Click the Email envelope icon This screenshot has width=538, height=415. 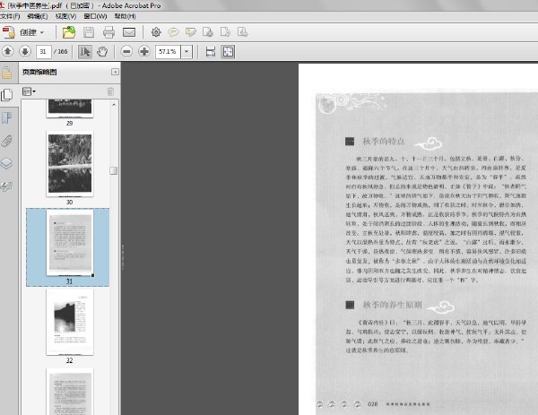pos(128,32)
